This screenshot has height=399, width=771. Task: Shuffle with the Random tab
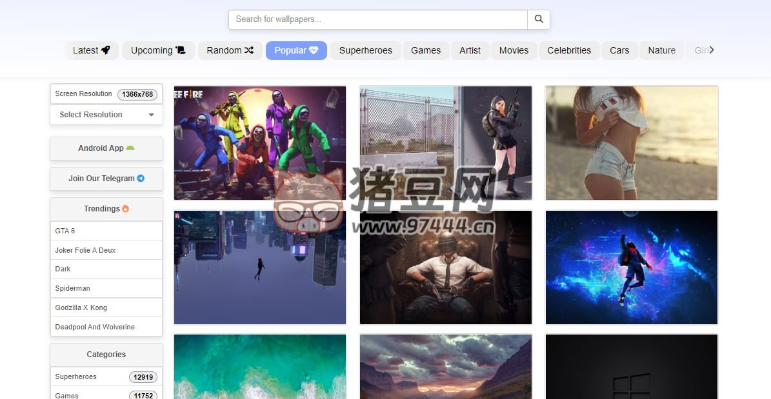point(230,50)
